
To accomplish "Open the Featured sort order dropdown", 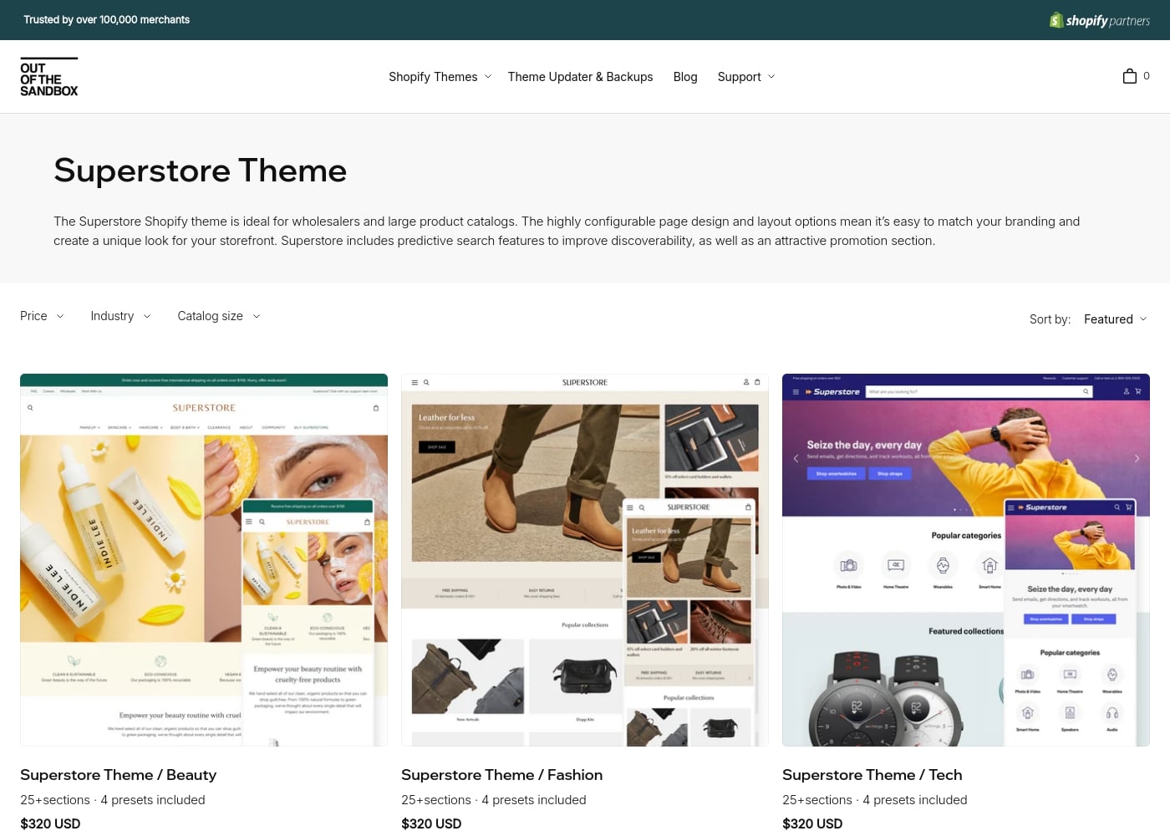I will coord(1115,319).
